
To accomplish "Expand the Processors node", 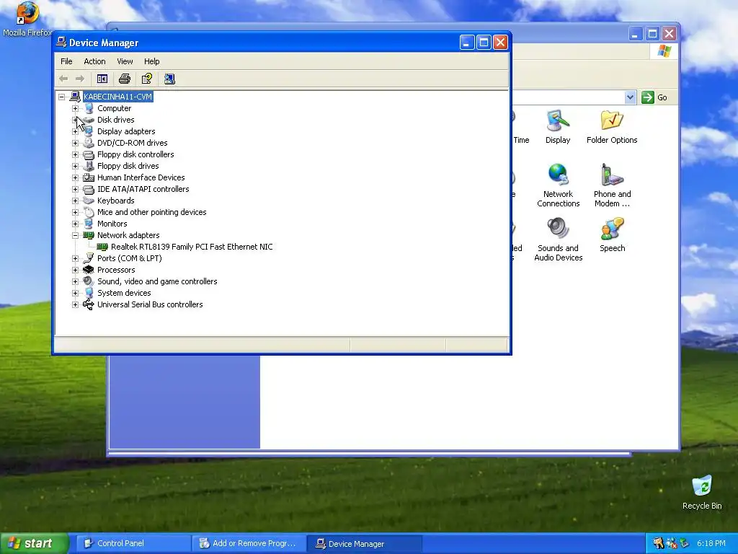I will (x=75, y=270).
